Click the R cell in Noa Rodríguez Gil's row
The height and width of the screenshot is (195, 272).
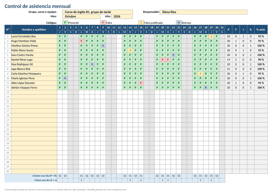(x=92, y=64)
